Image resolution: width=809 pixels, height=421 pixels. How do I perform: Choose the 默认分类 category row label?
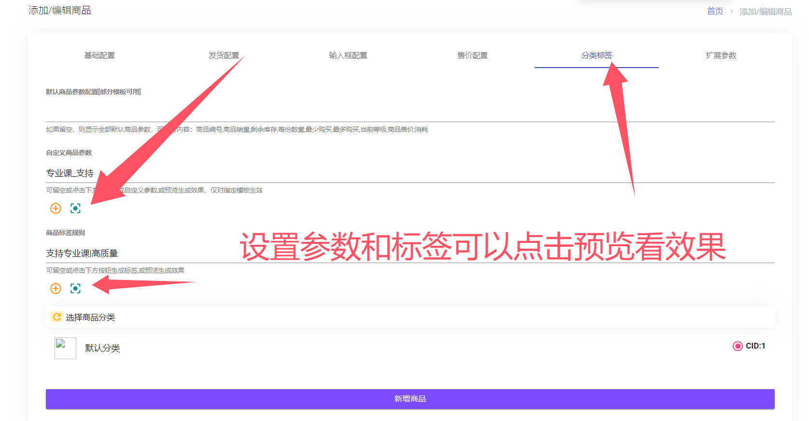coord(102,348)
